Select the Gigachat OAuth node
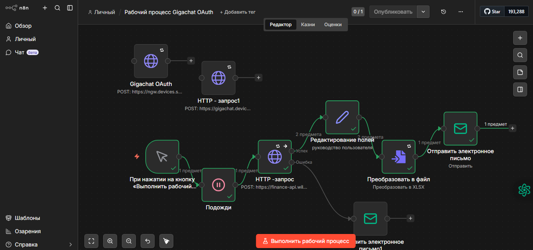Viewport: 533px width, 250px height. [151, 61]
